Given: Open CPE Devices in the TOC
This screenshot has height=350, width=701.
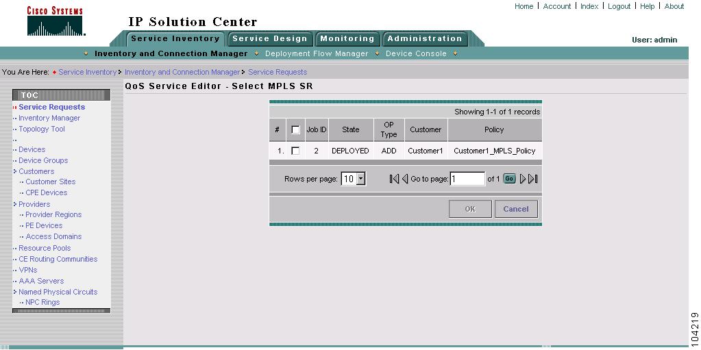Looking at the screenshot, I should click(x=47, y=192).
